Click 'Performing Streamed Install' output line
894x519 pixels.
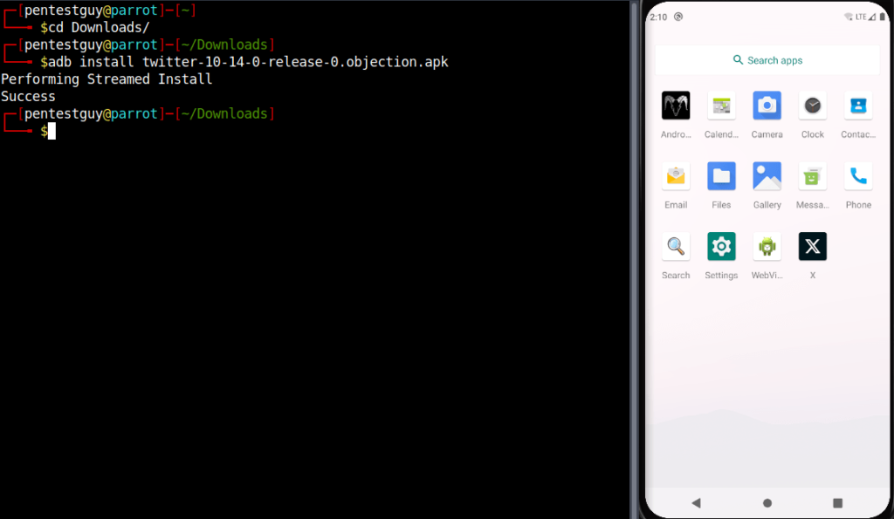pyautogui.click(x=107, y=79)
